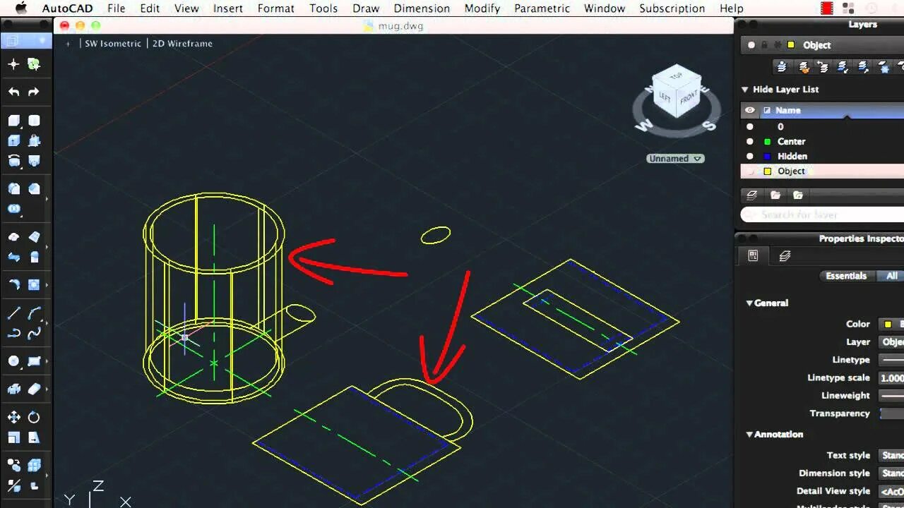Collapse the Hide Layer List triangle

pyautogui.click(x=744, y=90)
